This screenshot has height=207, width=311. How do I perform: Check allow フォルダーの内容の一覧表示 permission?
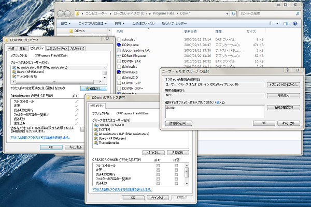[158, 179]
